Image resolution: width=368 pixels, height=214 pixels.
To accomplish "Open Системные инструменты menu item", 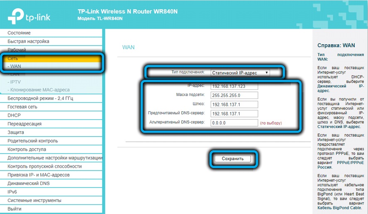I will 51,200.
